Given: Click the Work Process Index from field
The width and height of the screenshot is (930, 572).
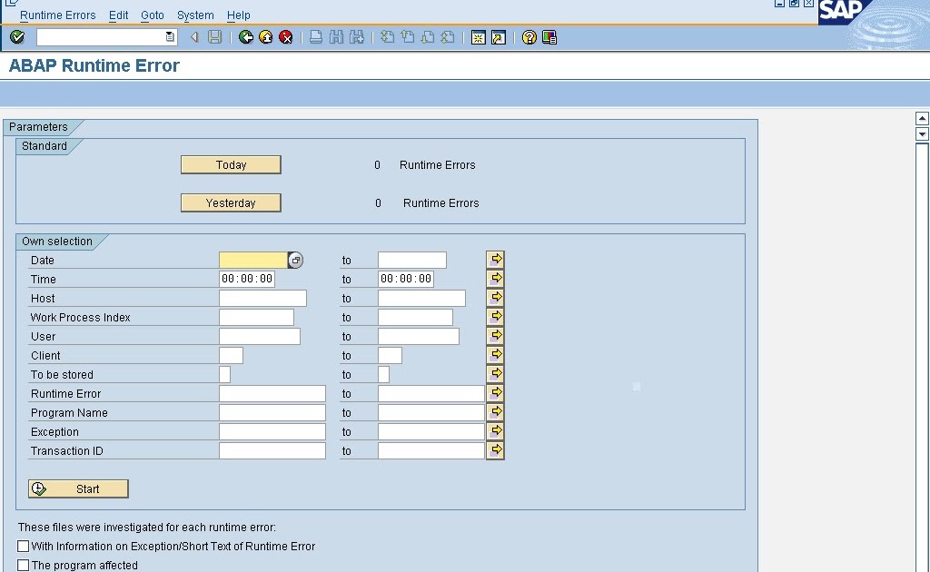Looking at the screenshot, I should click(x=256, y=317).
